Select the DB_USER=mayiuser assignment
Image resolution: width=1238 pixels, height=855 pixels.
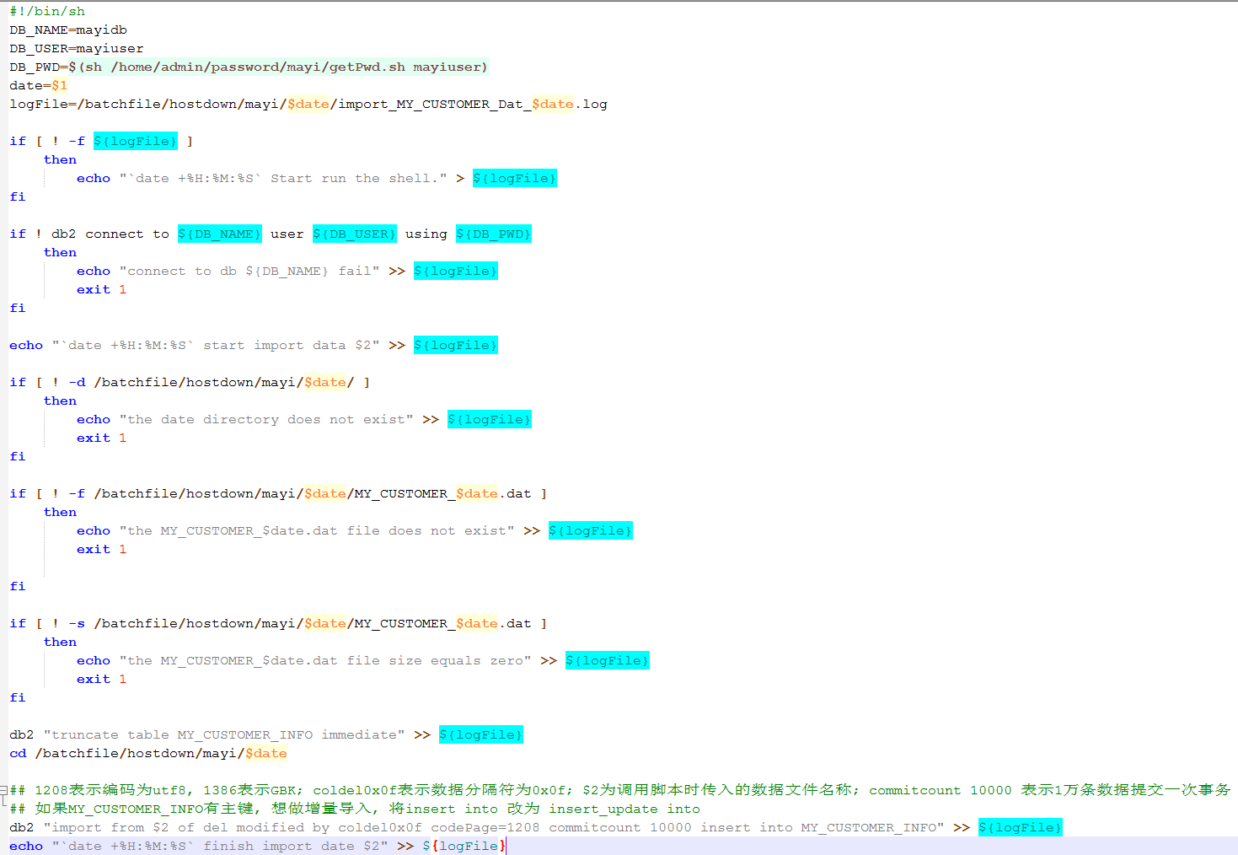coord(77,48)
